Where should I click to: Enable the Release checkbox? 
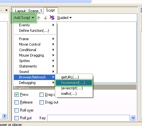point(16,102)
